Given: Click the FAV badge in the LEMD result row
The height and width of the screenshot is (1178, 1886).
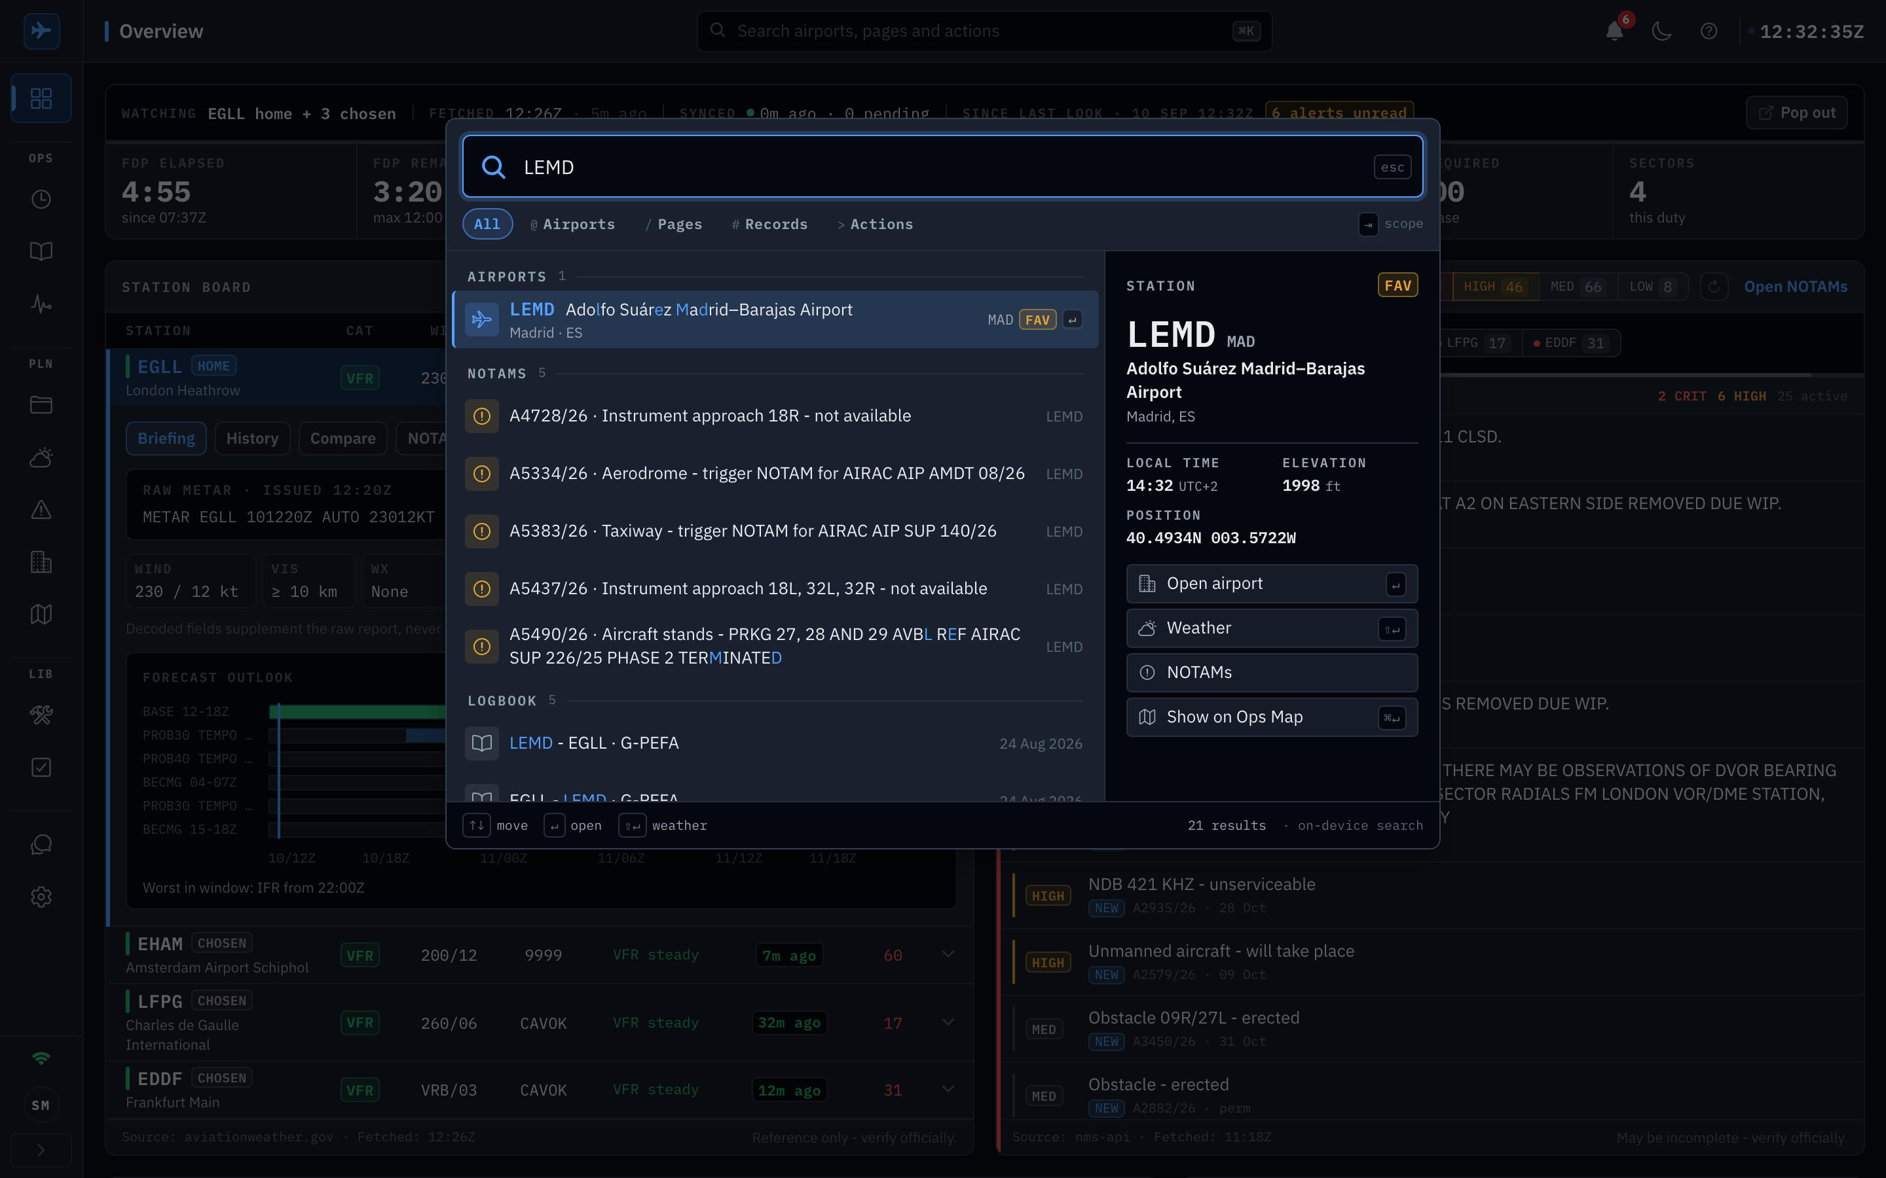Looking at the screenshot, I should [x=1037, y=319].
